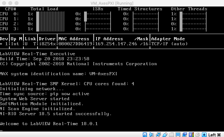Screen dimensions: 224x137
Task: Close the VM_AxesPXI window
Action: [4, 3]
